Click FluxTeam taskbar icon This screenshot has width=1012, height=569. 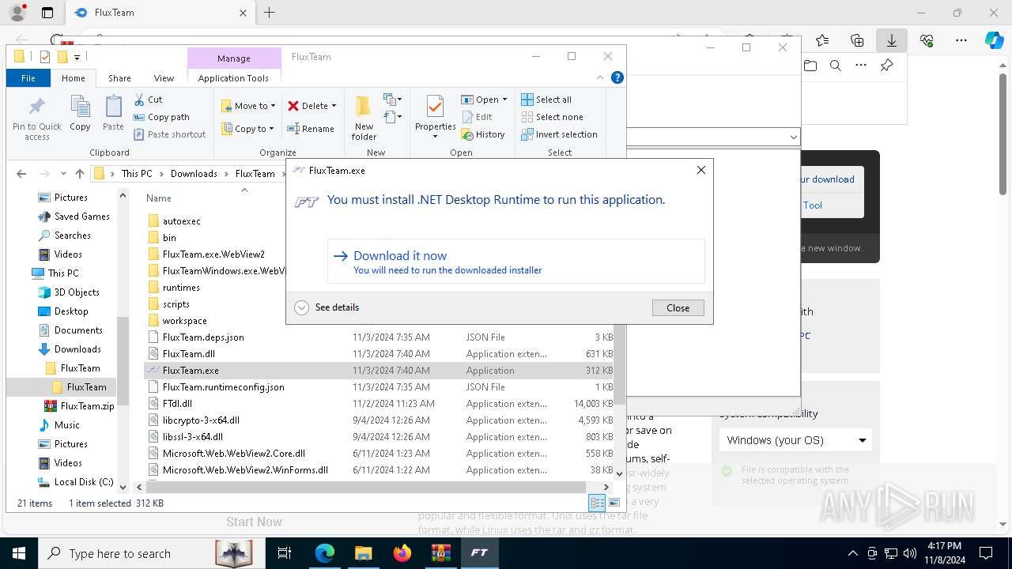(479, 553)
